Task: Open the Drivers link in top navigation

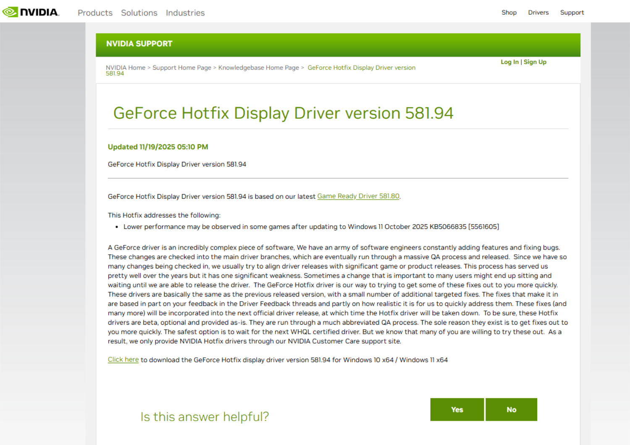Action: coord(538,13)
